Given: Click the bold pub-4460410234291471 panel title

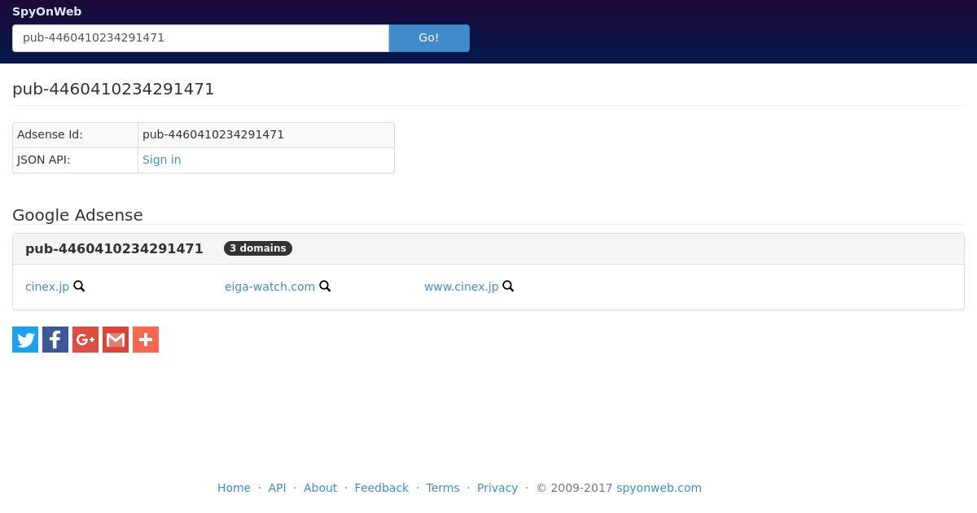Looking at the screenshot, I should pyautogui.click(x=114, y=248).
